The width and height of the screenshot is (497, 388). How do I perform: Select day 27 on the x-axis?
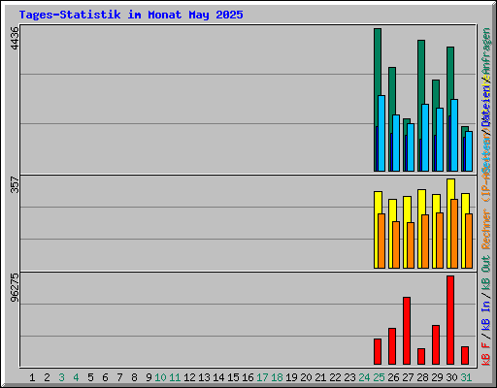(408, 377)
